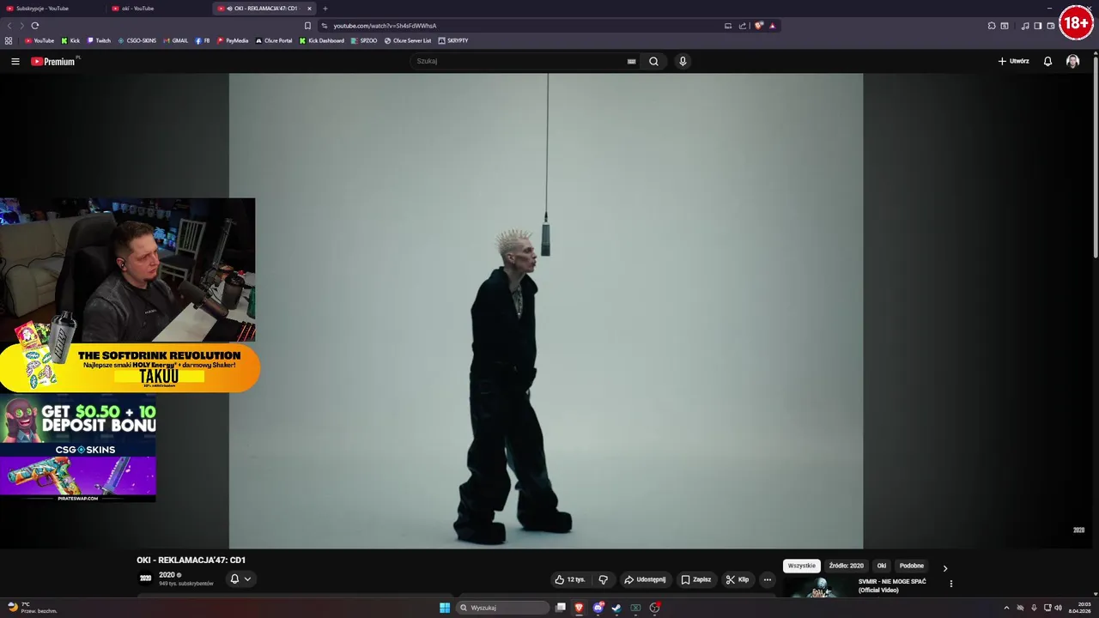
Task: Toggle the browser sidebar panel icon
Action: coord(1037,26)
